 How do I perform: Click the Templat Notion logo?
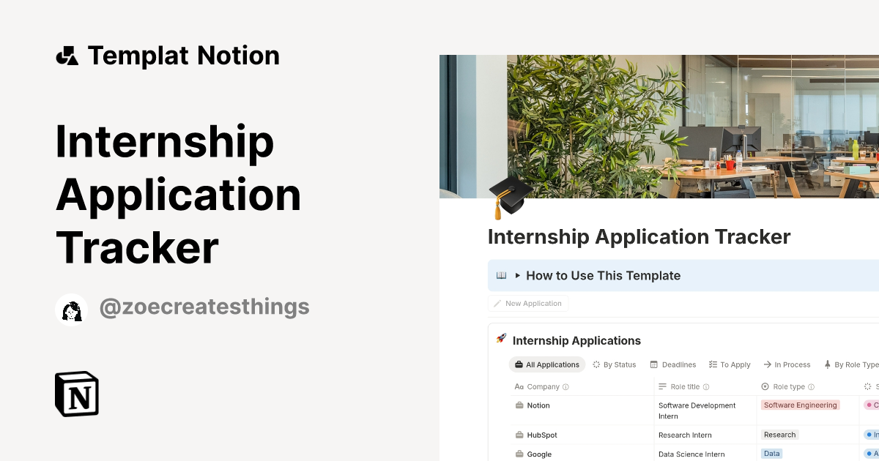click(x=68, y=55)
